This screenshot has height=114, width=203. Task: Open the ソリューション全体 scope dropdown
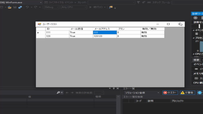pos(142,93)
